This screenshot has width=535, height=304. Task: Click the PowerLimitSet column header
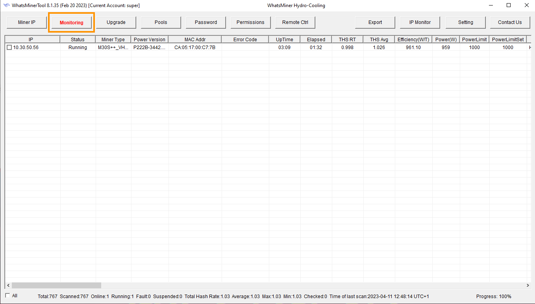508,39
